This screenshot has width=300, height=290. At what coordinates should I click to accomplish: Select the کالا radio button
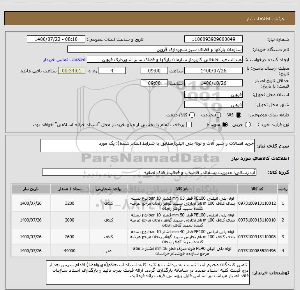click(x=238, y=115)
